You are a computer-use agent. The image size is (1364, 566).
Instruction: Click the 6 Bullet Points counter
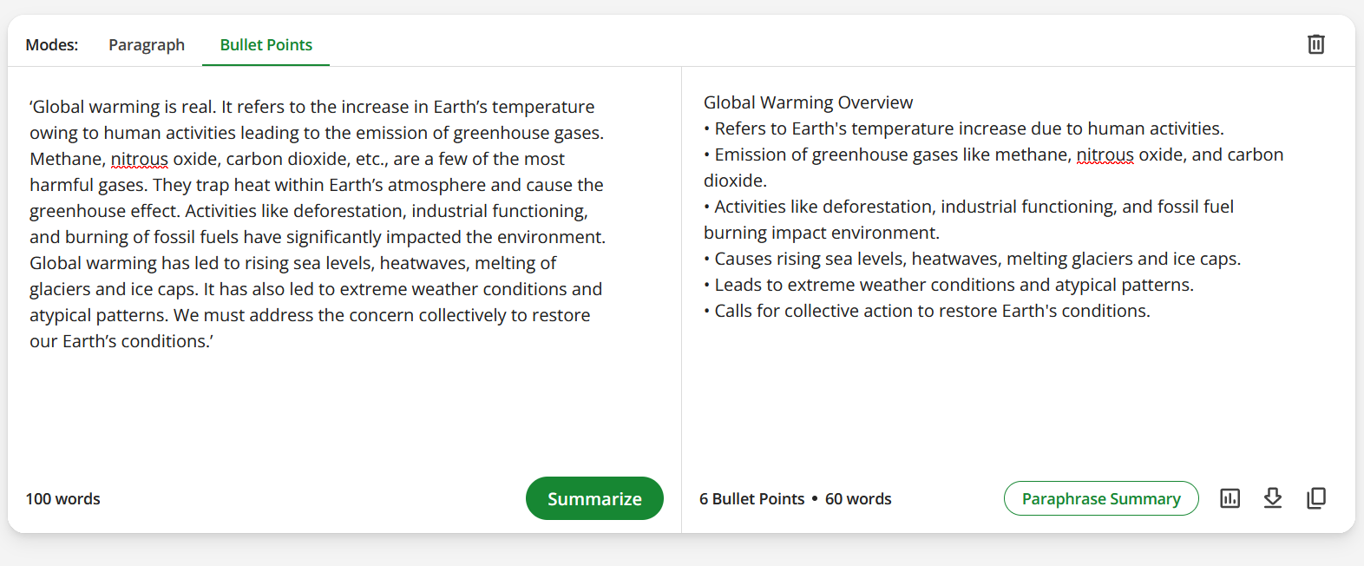coord(751,498)
